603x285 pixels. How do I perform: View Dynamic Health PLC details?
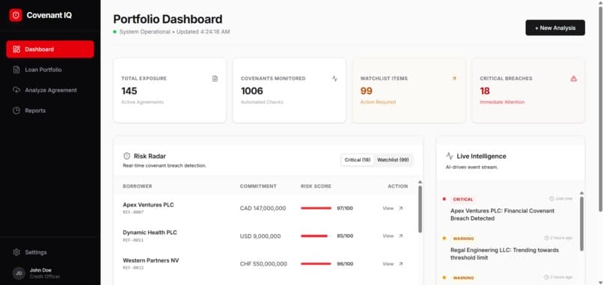pyautogui.click(x=393, y=236)
